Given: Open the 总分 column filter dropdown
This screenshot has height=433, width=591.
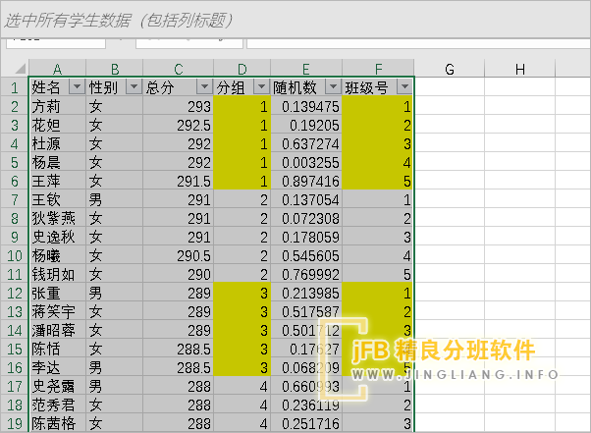Looking at the screenshot, I should tap(204, 87).
